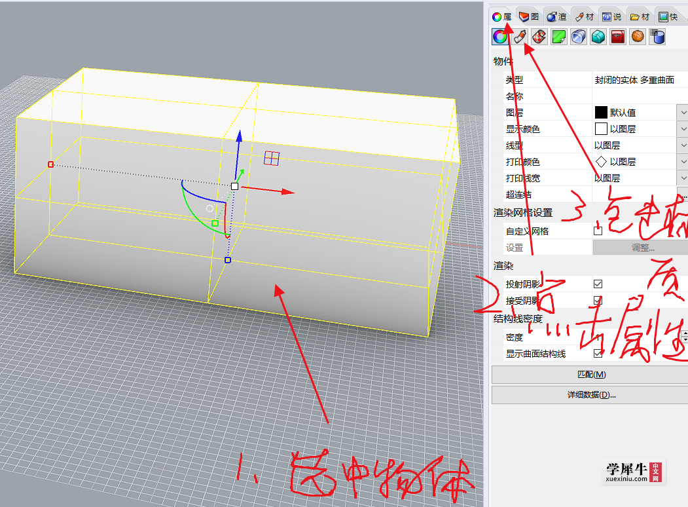This screenshot has height=507, width=688.
Task: Click the 匹配(M) button
Action: 590,375
